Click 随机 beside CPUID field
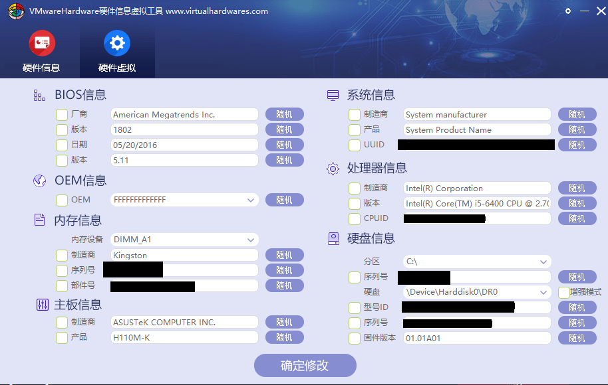This screenshot has width=608, height=385. click(577, 218)
